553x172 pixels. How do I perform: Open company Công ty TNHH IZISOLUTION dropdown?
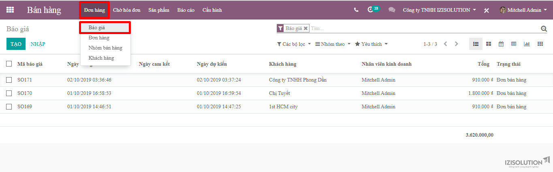pyautogui.click(x=440, y=10)
